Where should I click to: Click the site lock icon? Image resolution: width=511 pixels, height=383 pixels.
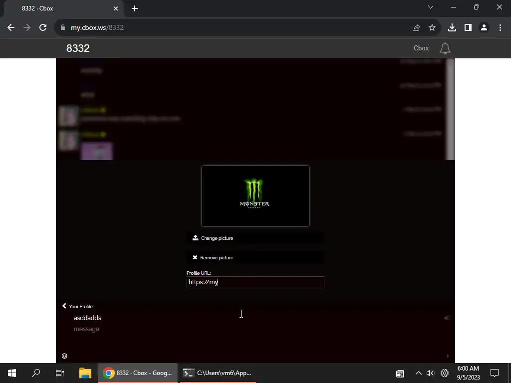[63, 28]
